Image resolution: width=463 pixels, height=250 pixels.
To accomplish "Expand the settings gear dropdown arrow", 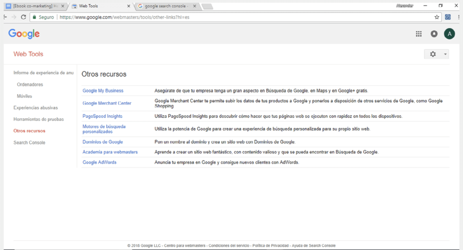I will click(445, 54).
